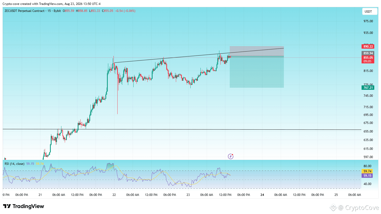
Task: Click the open value O855.59
Action: pos(68,11)
